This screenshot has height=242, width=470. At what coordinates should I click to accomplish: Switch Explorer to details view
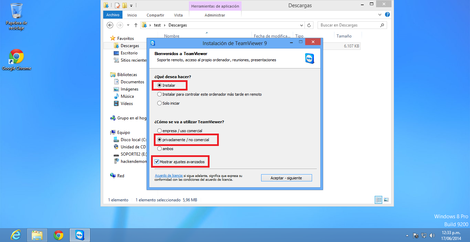(378, 200)
